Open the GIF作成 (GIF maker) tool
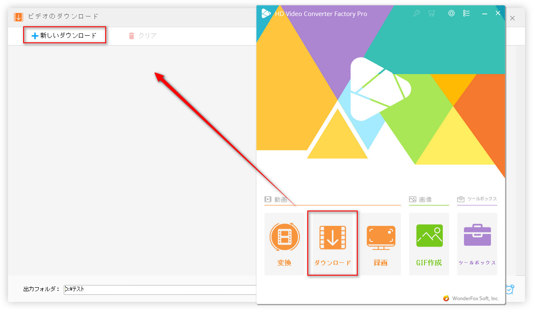The height and width of the screenshot is (310, 533). click(x=429, y=243)
